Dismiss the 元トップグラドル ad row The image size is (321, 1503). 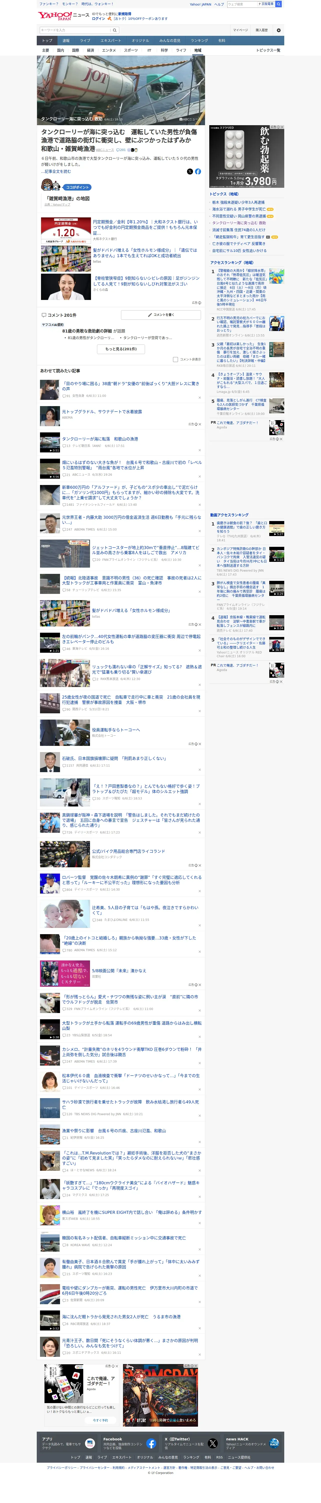click(x=200, y=424)
